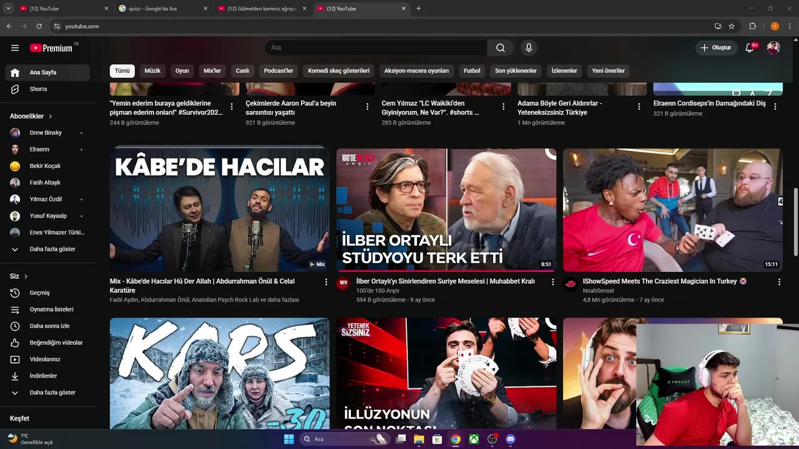Click the Ara search input field
The height and width of the screenshot is (449, 799).
click(x=376, y=48)
